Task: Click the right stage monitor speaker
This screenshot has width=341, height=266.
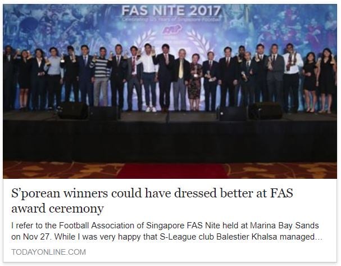Action: click(265, 111)
